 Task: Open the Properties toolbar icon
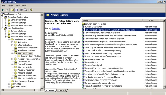(x=22, y=10)
